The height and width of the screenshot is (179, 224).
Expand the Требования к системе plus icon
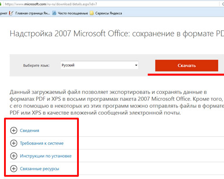point(13,143)
